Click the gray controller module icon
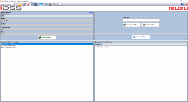188x102 pixels. click(50, 4)
